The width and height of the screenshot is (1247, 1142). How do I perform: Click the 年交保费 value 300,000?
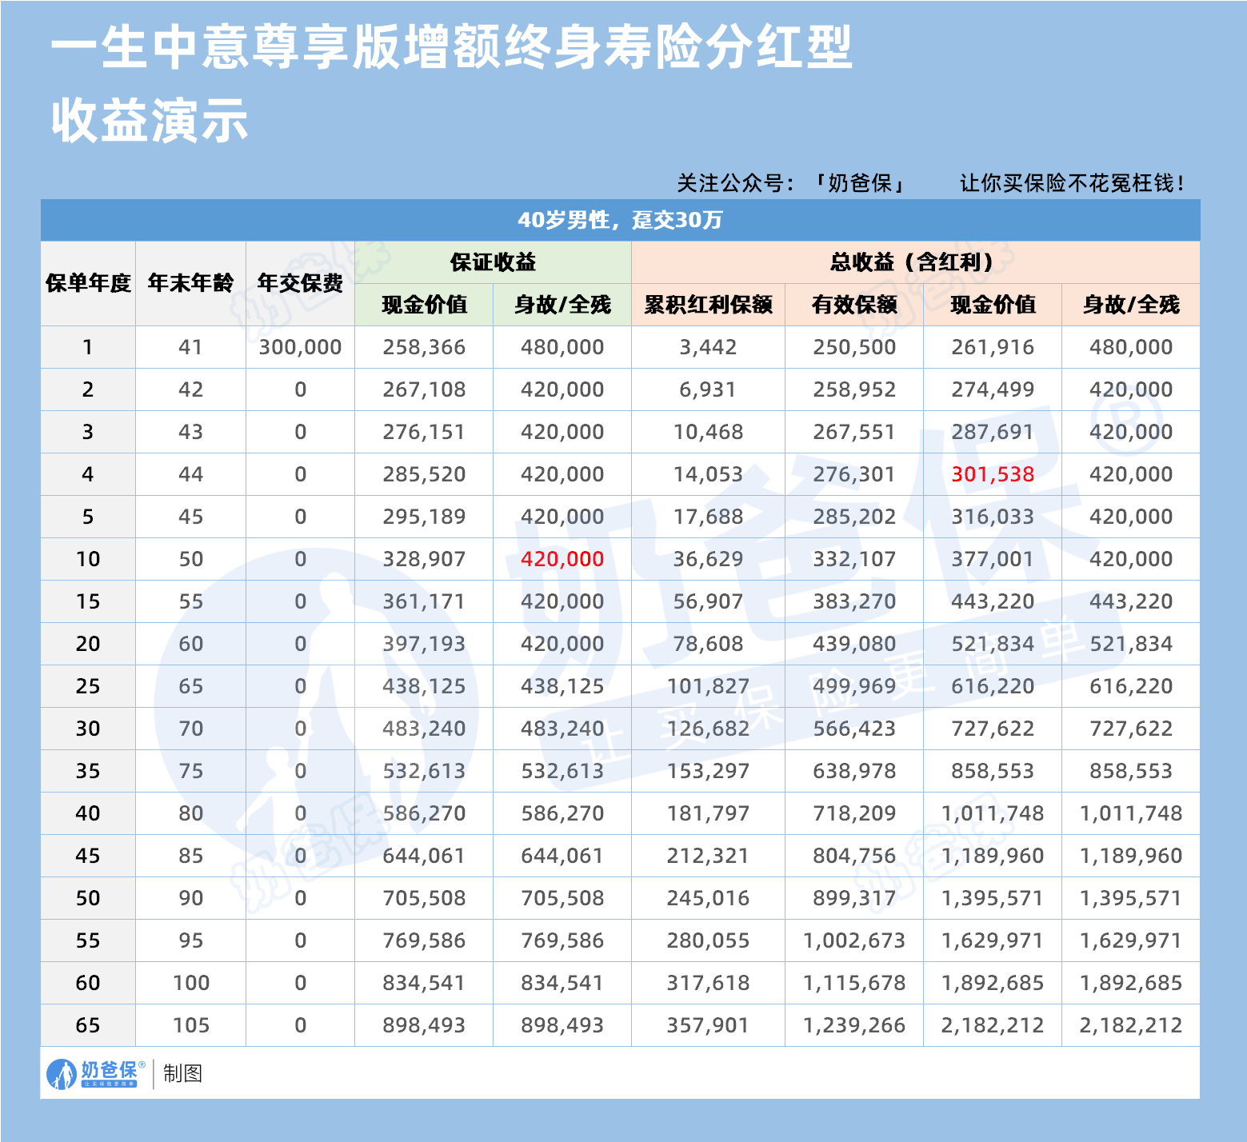coord(300,347)
